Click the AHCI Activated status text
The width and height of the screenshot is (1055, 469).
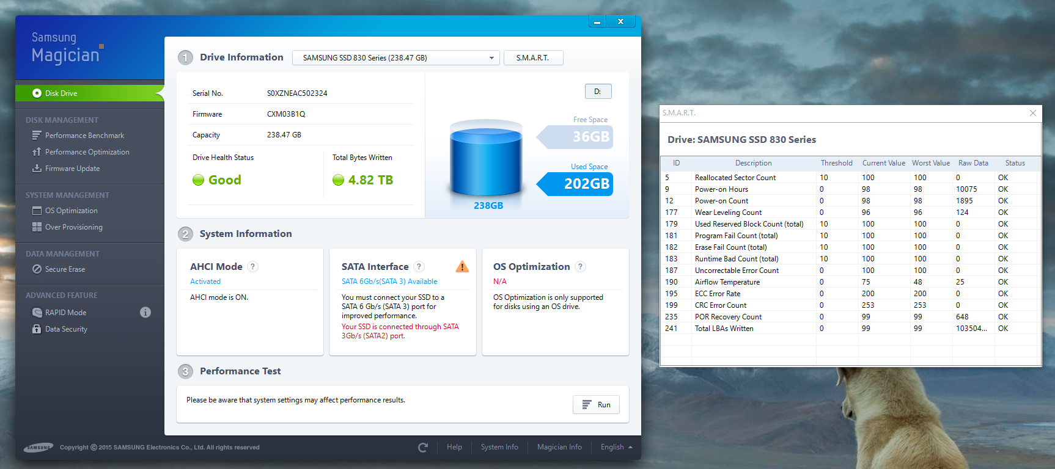[x=205, y=282]
